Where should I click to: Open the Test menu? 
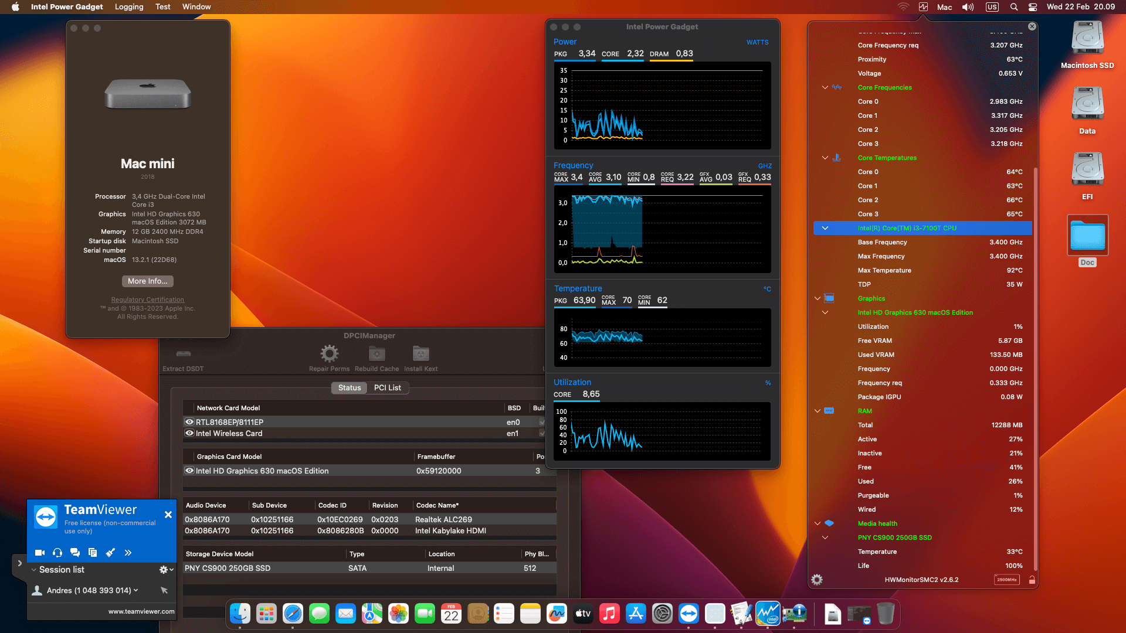pos(163,7)
